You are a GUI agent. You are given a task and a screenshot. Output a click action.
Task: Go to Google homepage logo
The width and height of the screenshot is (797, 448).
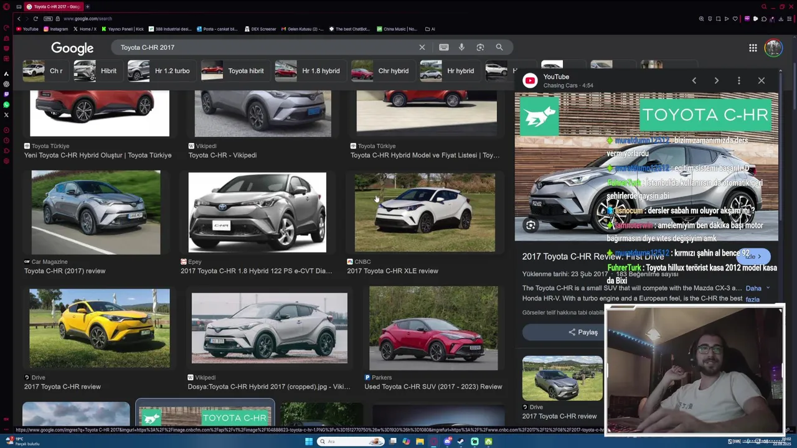[72, 48]
